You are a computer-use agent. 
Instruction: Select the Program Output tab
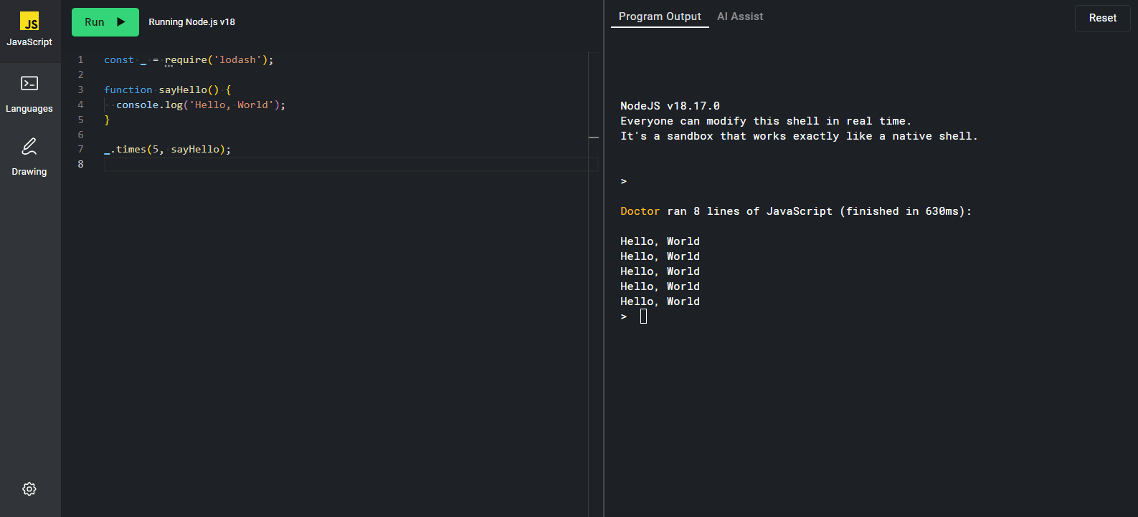(660, 16)
